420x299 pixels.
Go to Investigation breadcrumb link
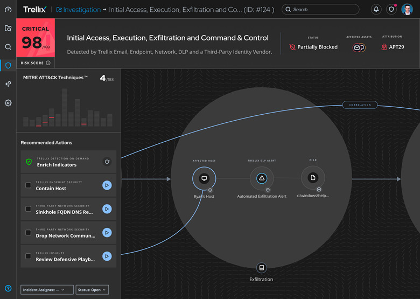pos(79,10)
